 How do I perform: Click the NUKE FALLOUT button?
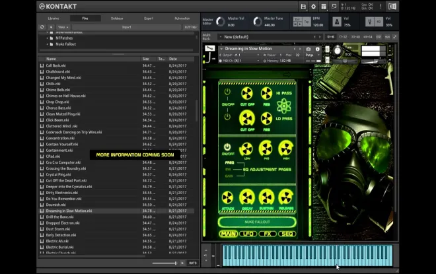point(257,222)
